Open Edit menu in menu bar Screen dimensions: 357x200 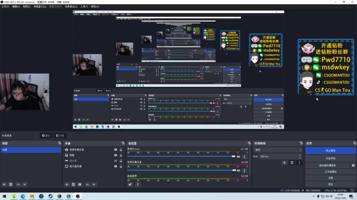16,7
